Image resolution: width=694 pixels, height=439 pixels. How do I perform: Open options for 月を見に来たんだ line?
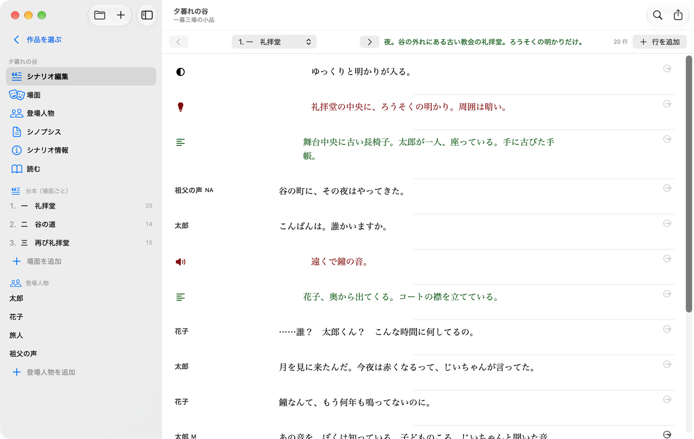pos(667,364)
